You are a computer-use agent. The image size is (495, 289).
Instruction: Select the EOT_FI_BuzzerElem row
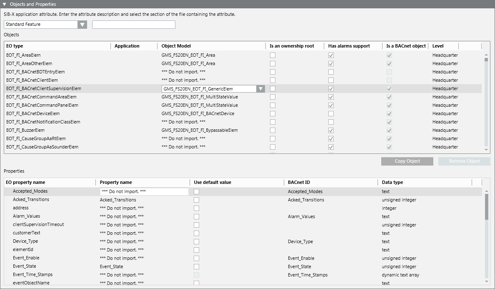pyautogui.click(x=25, y=130)
